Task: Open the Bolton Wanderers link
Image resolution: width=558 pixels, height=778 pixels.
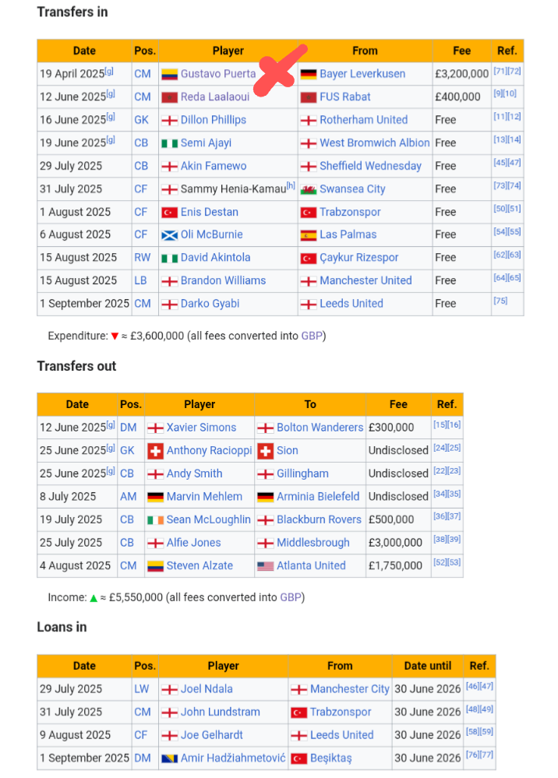Action: coord(320,428)
